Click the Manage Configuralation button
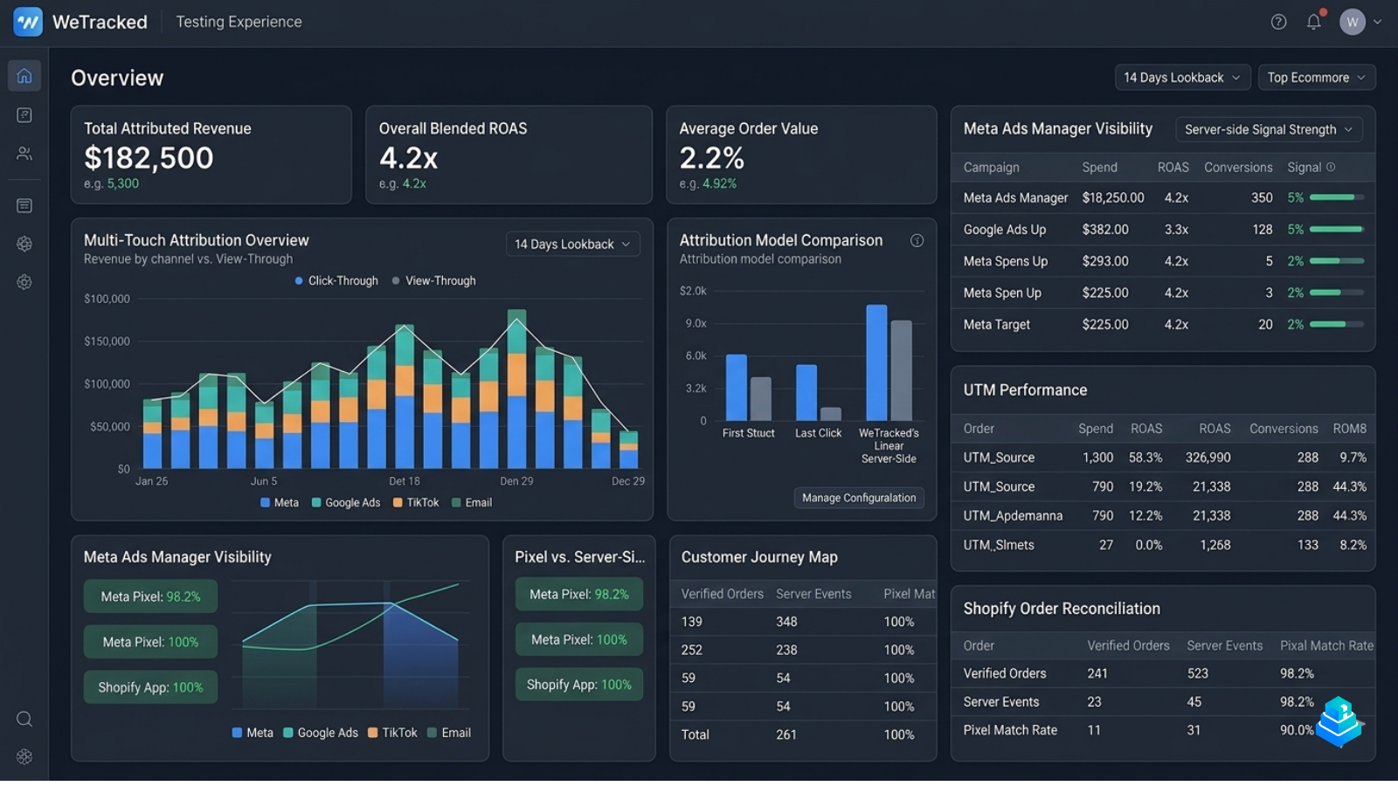Viewport: 1398px width, 786px height. click(x=859, y=498)
